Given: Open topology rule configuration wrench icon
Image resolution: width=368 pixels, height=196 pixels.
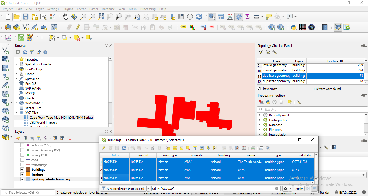Looking at the screenshot, I should click(x=275, y=52).
